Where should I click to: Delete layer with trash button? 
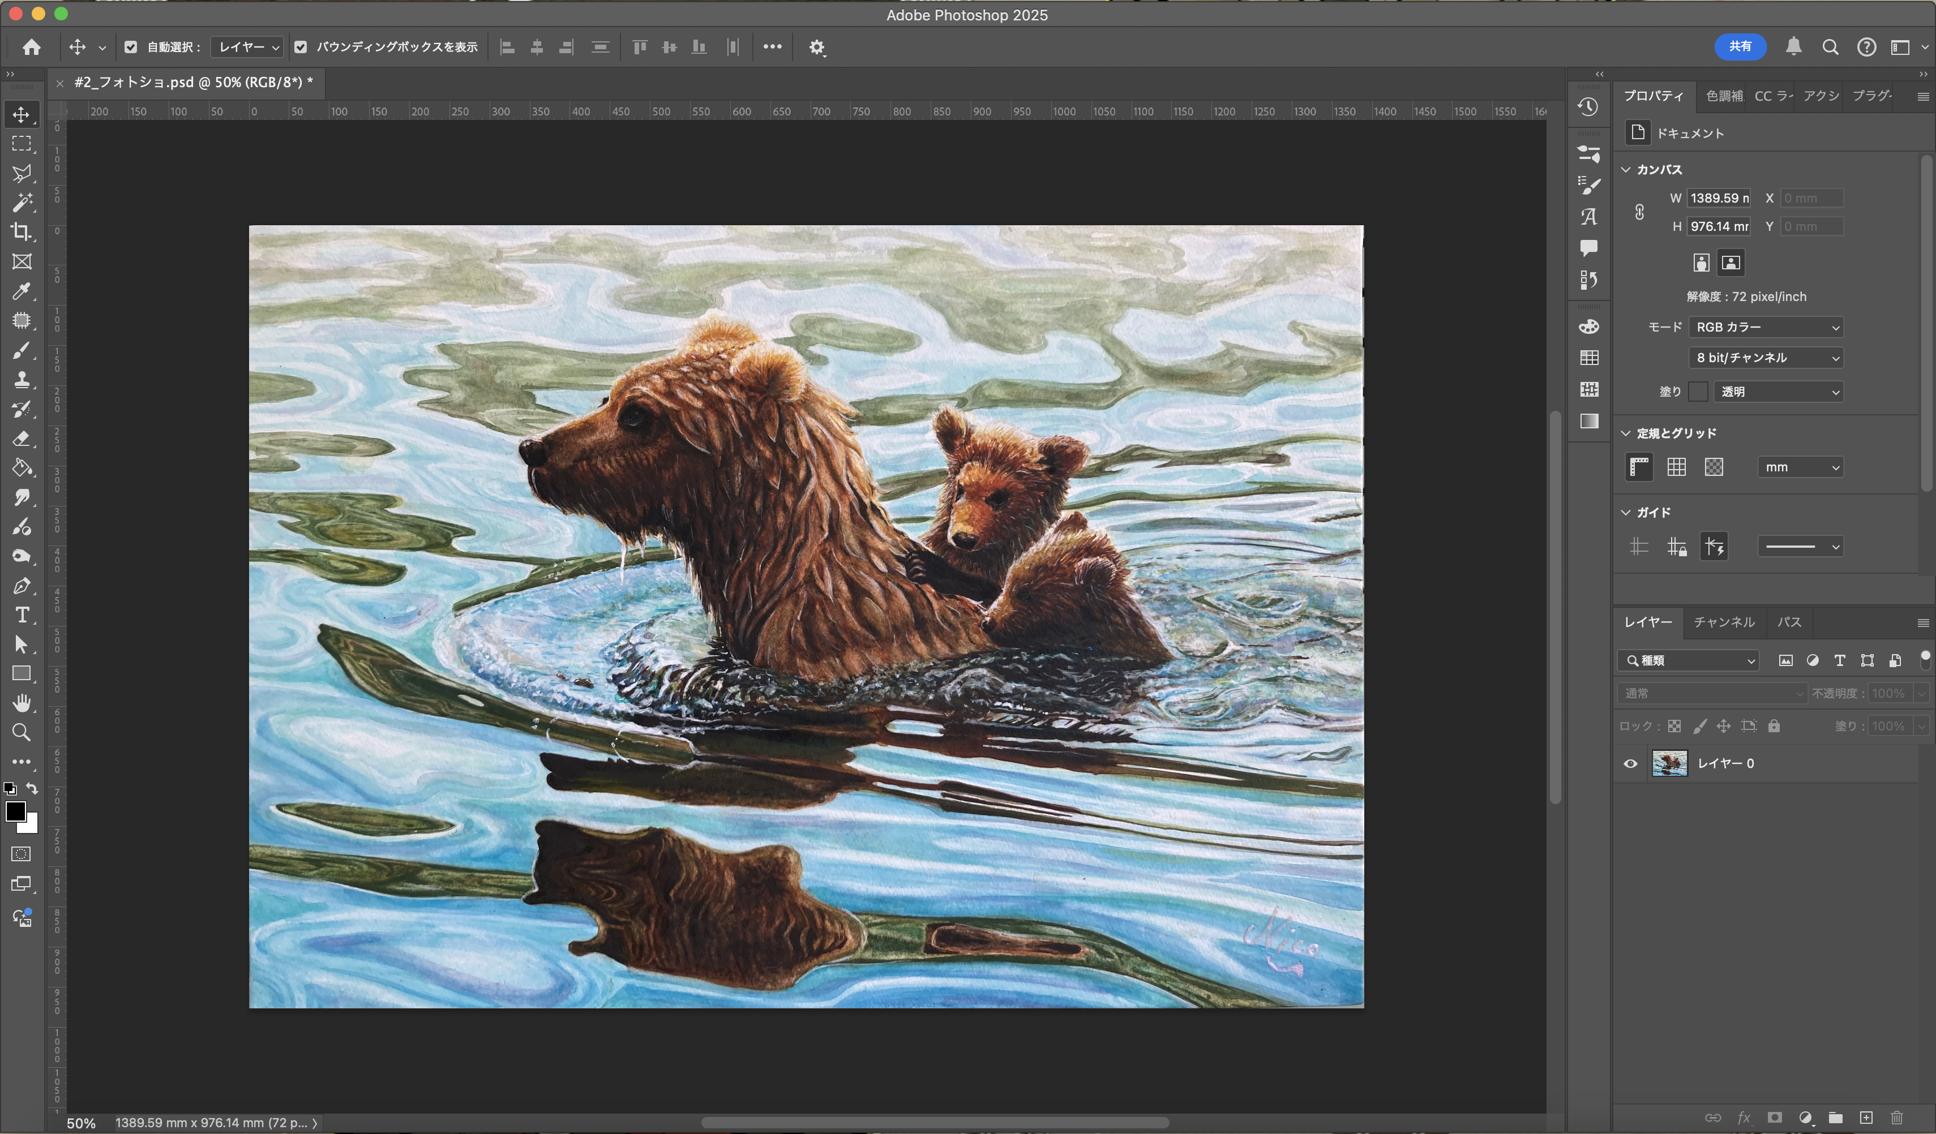pyautogui.click(x=1897, y=1117)
